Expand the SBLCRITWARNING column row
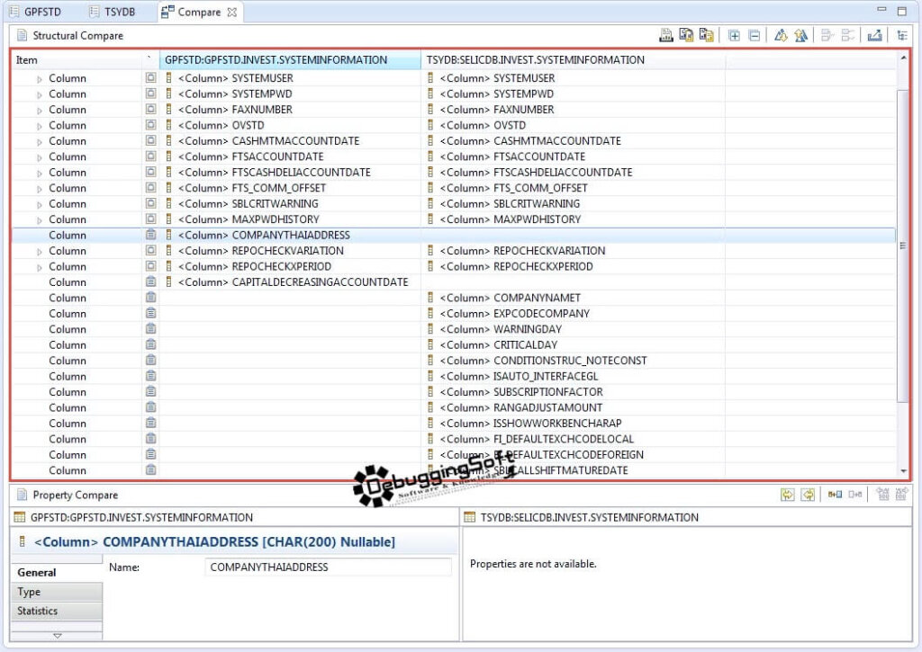Screen dimensions: 922x652 click(40, 204)
